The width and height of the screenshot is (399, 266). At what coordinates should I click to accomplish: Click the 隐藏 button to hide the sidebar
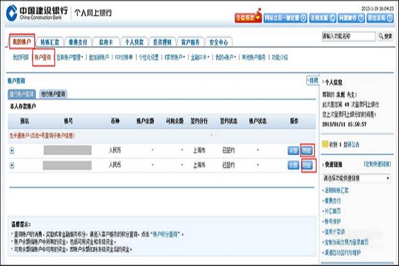[312, 81]
